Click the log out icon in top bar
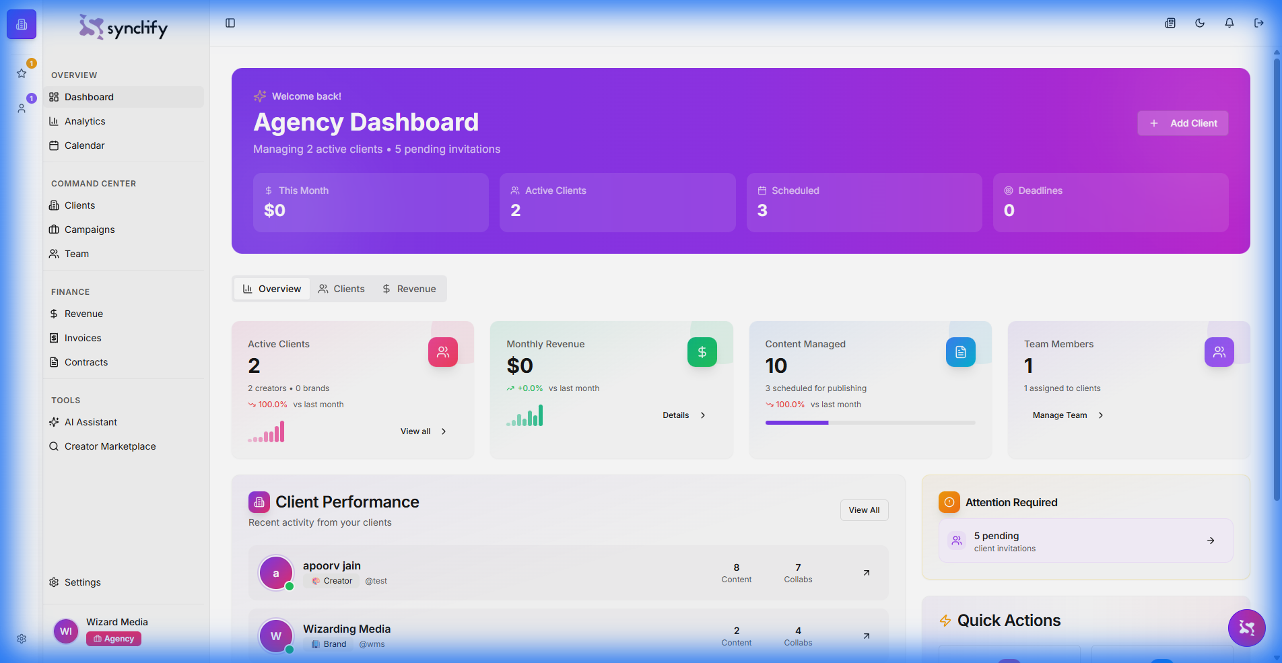 coord(1258,23)
